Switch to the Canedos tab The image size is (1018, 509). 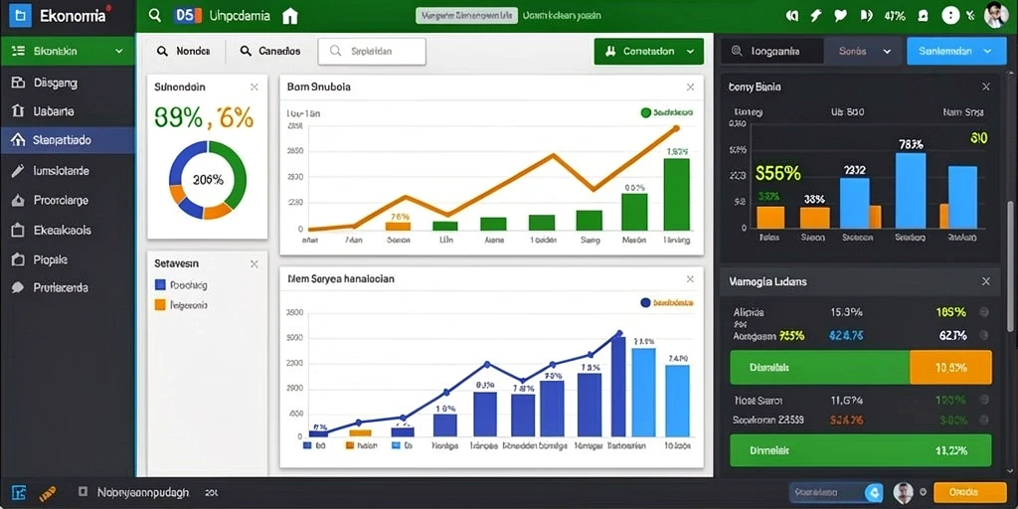click(270, 51)
